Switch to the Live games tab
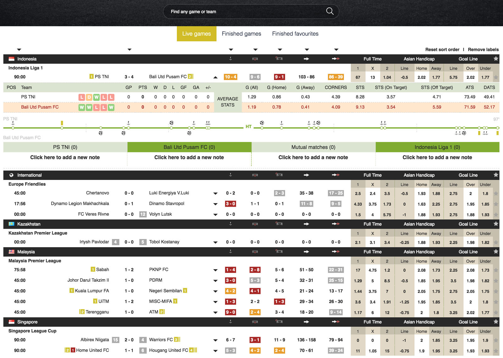503x358 pixels. tap(196, 34)
